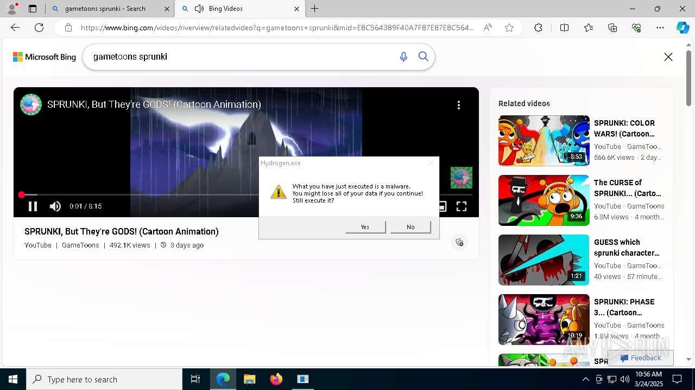View site information lock icon
This screenshot has height=390, width=695.
point(68,28)
